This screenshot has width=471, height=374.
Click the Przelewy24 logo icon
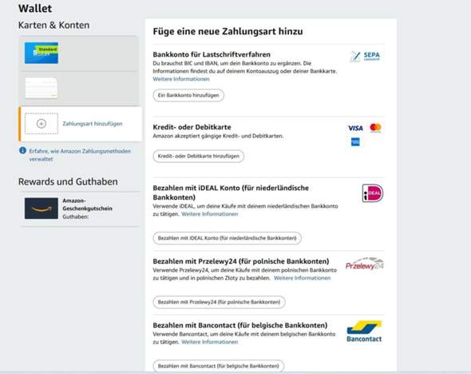pos(364,264)
